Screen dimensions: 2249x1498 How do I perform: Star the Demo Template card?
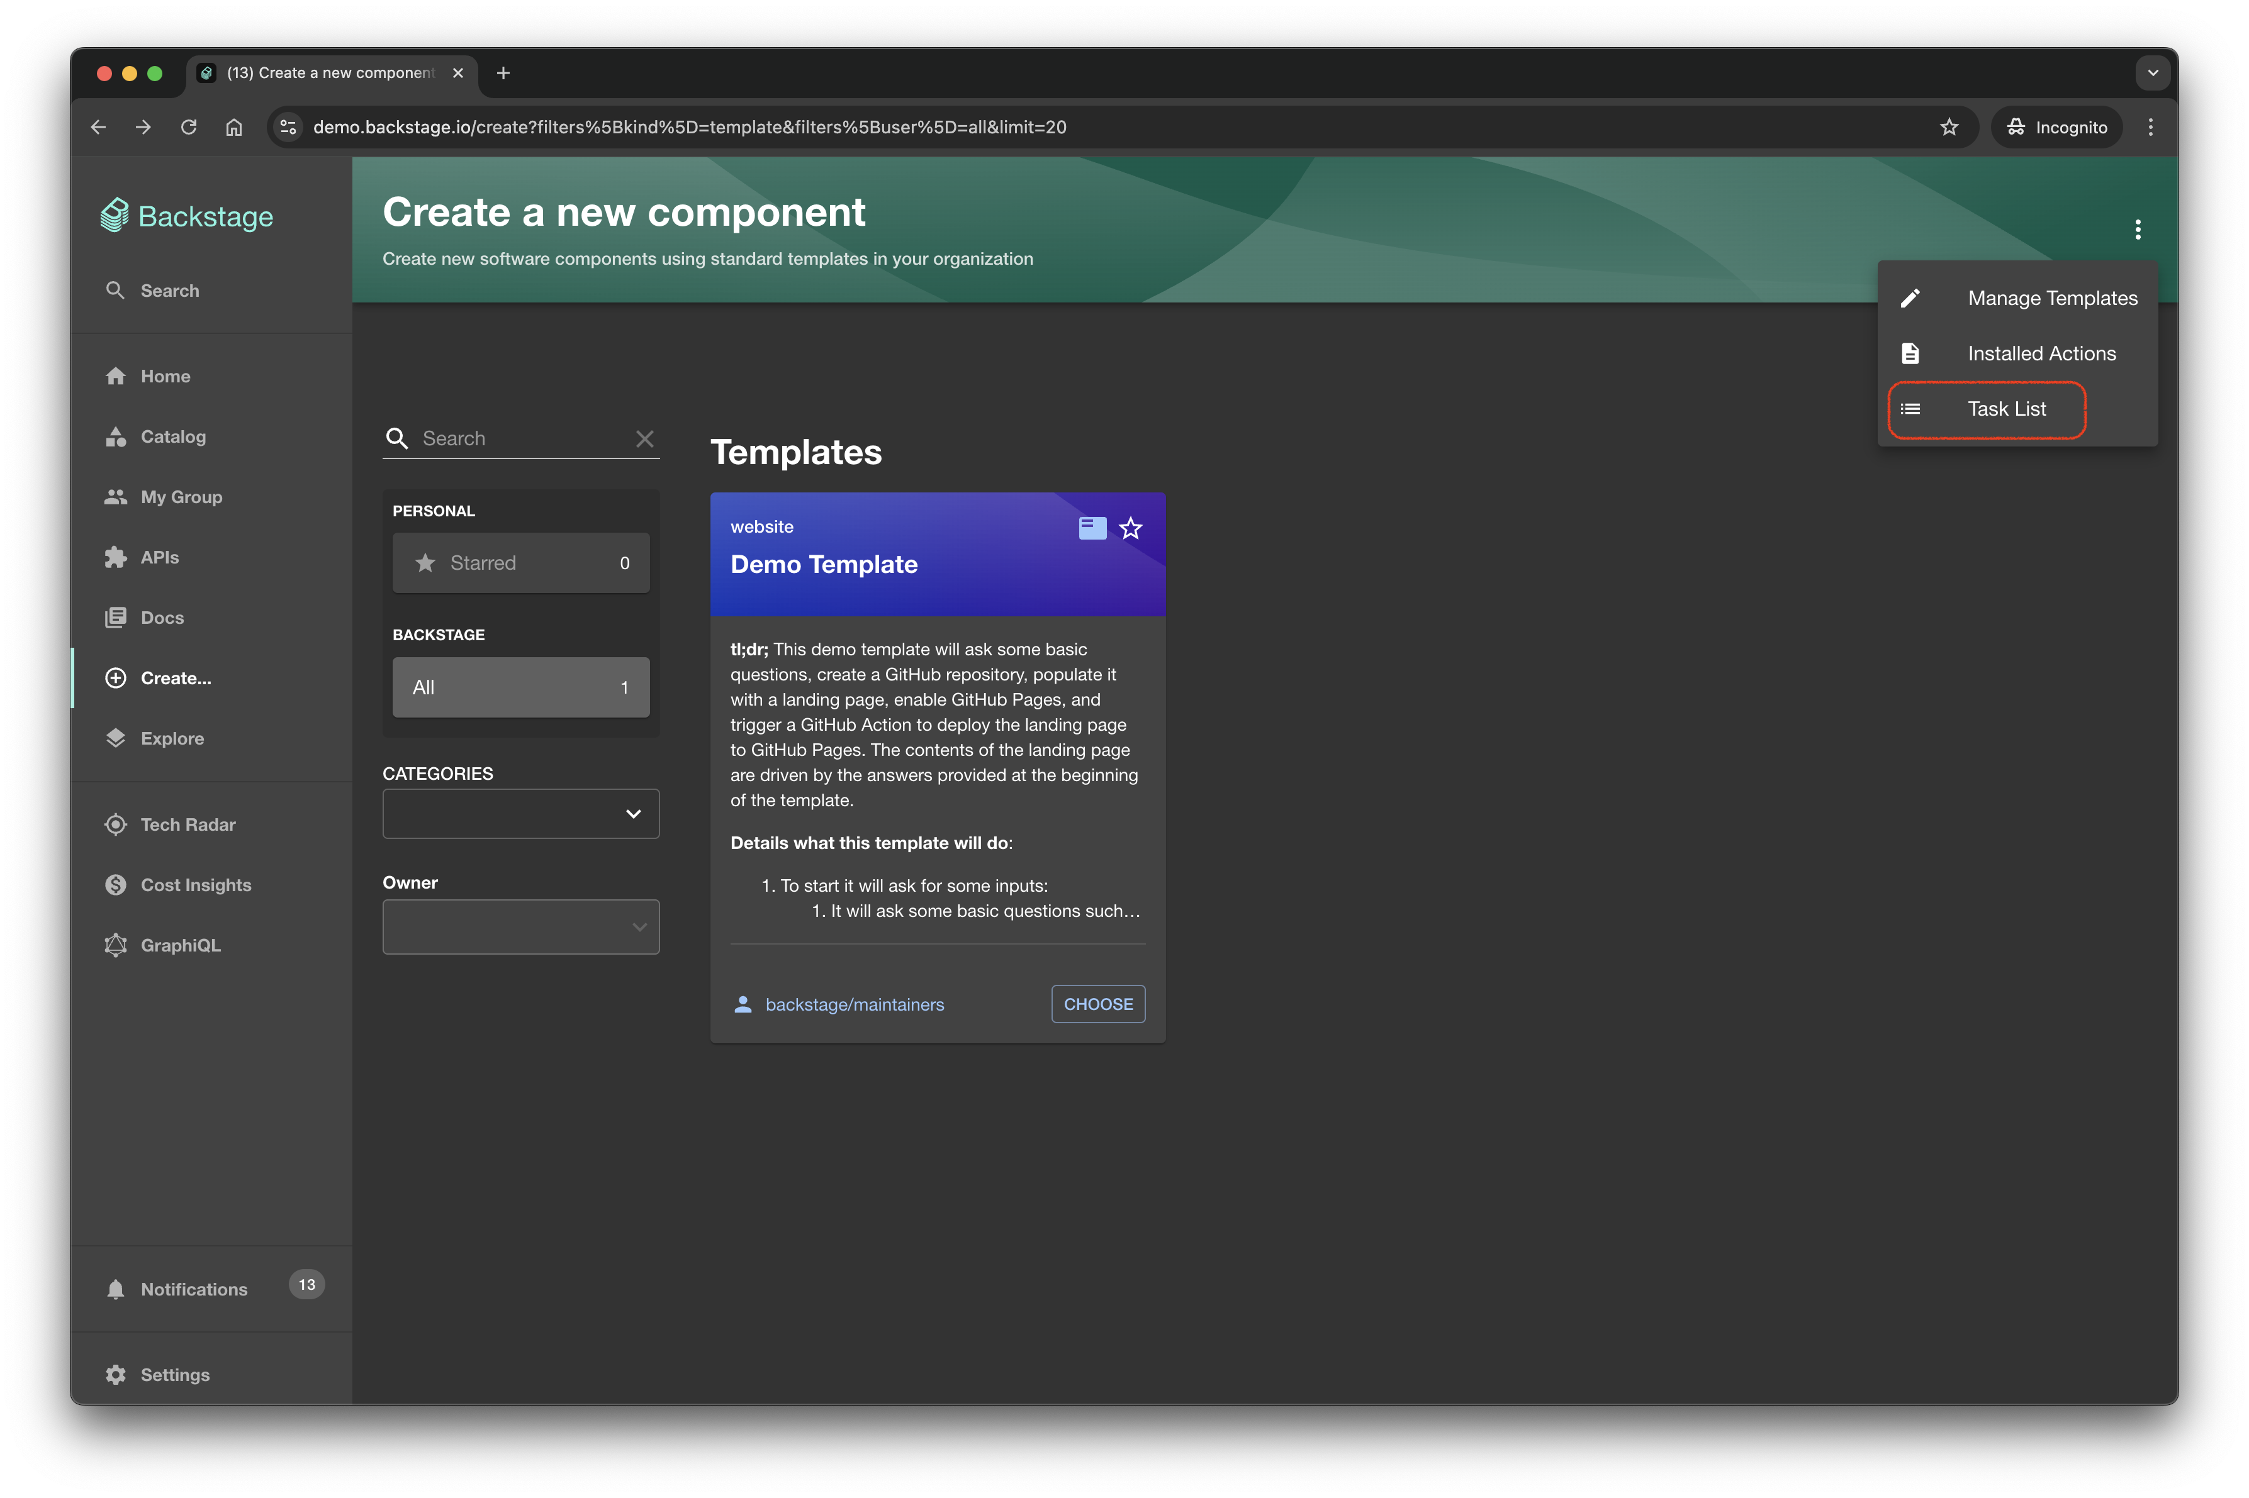pos(1131,528)
